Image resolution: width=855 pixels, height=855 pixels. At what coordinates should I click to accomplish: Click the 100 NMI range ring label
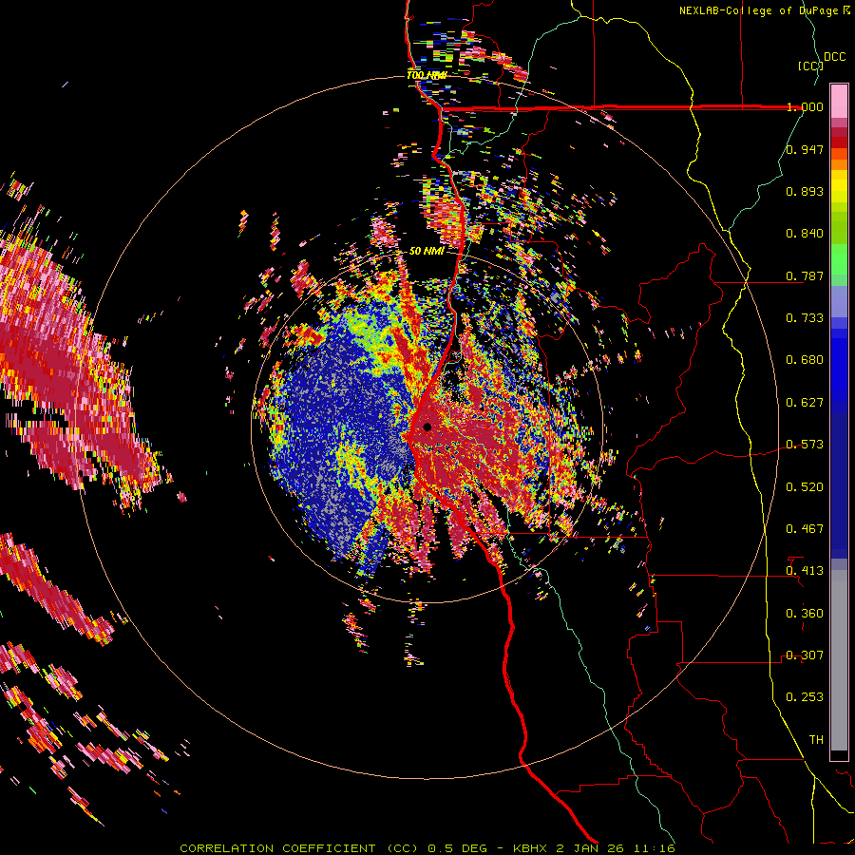click(x=427, y=75)
